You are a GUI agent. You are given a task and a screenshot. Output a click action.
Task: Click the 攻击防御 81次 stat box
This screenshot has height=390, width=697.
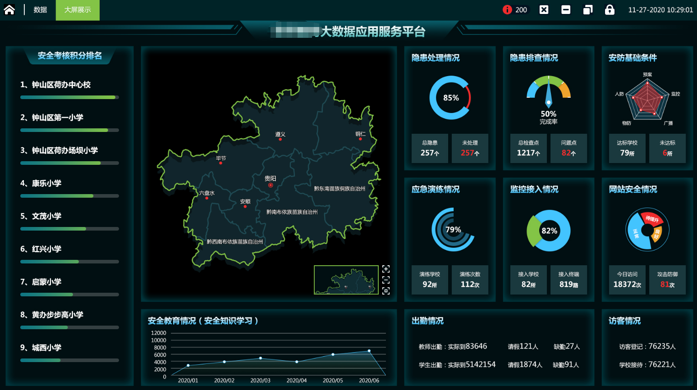(x=667, y=280)
